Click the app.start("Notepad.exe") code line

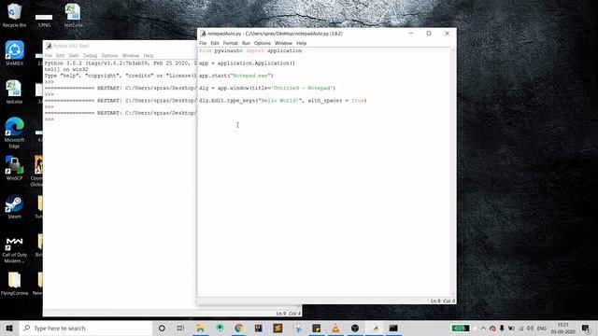pyautogui.click(x=236, y=76)
